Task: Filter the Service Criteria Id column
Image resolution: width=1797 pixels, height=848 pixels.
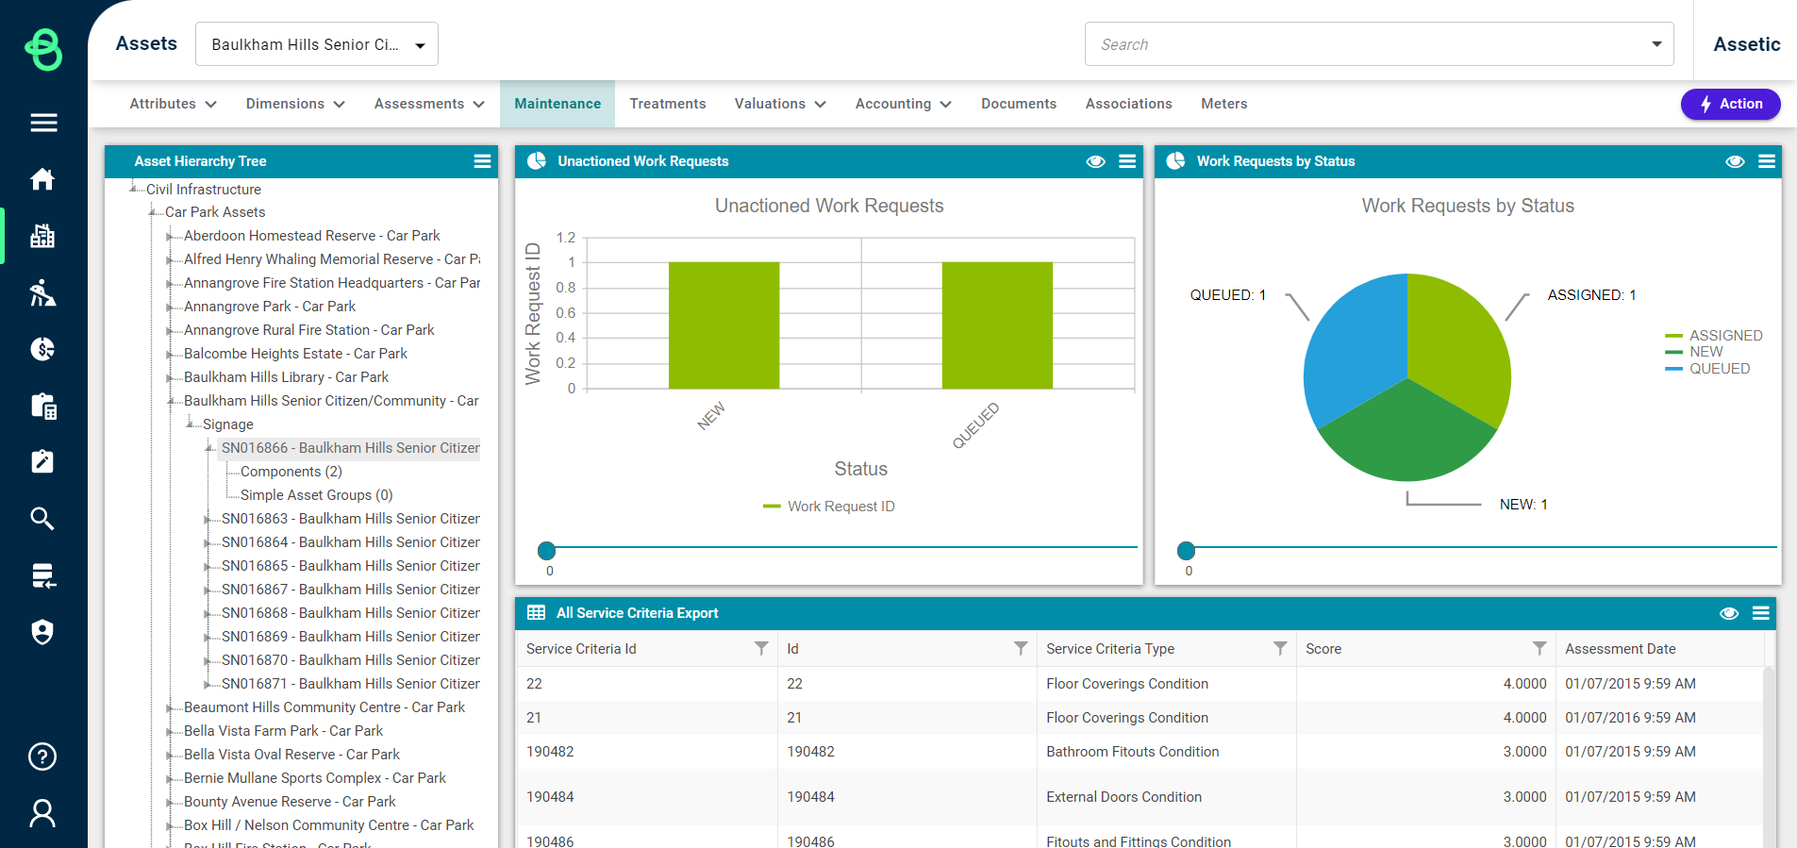Action: (761, 648)
